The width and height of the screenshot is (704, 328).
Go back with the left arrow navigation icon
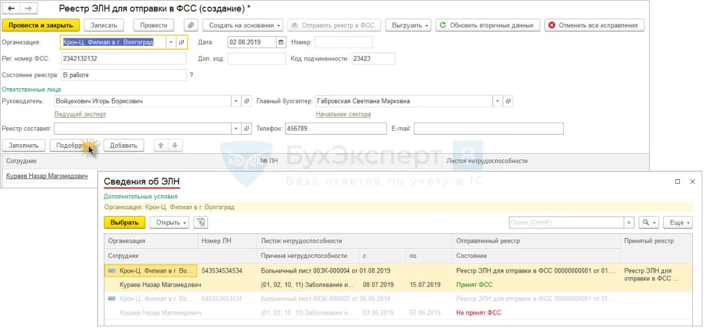[x=11, y=8]
